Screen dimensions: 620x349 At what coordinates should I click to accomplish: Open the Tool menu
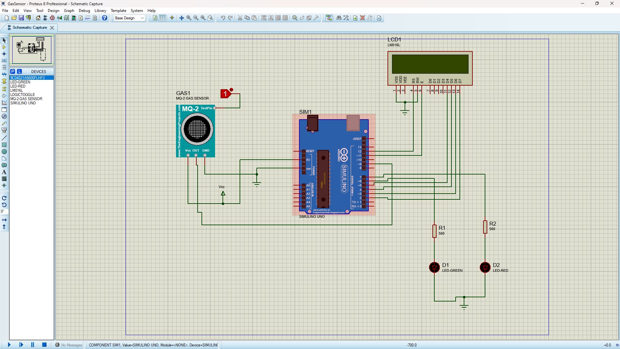40,11
